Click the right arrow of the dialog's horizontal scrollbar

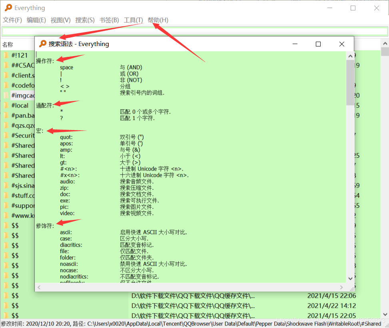[x=341, y=287]
